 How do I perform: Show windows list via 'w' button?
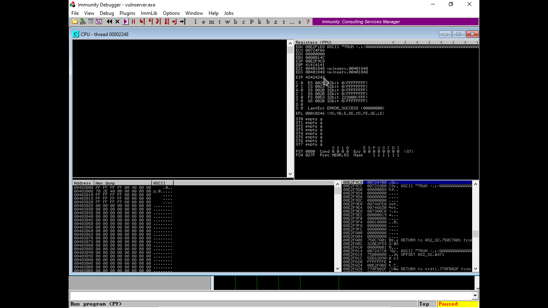point(227,22)
